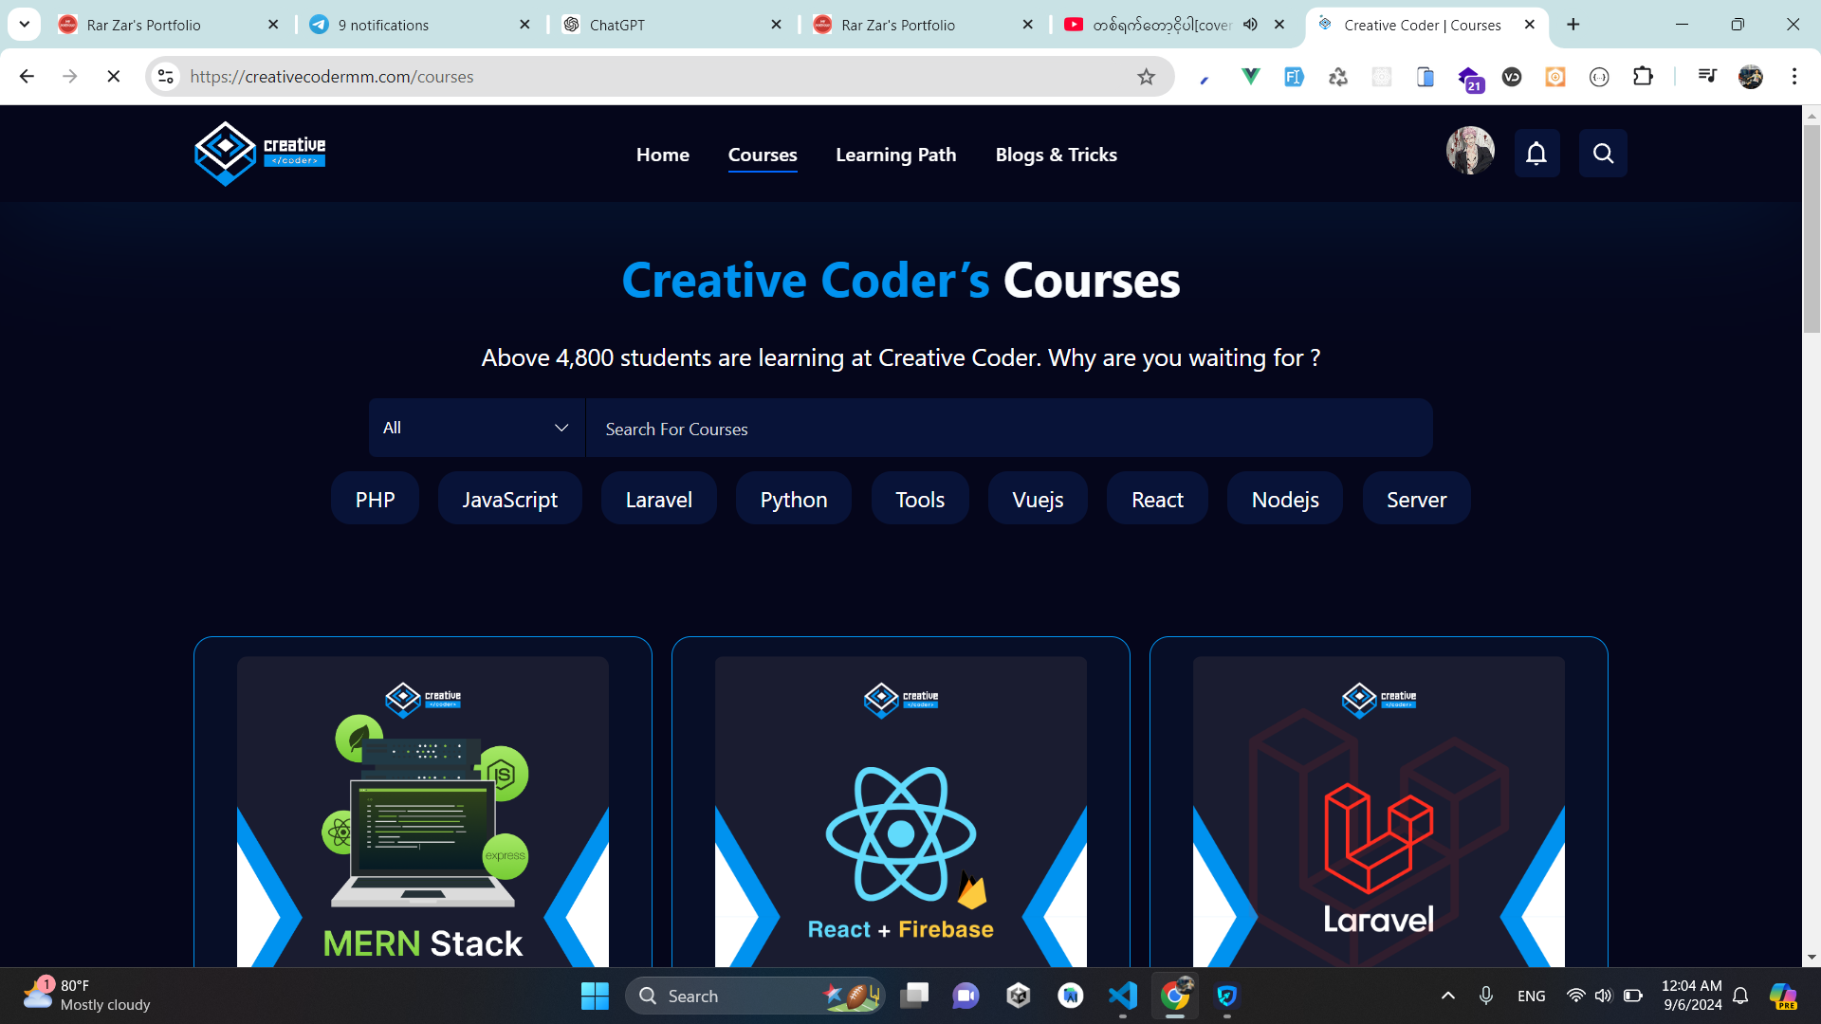Viewport: 1821px width, 1024px height.
Task: Mute the YouTube tab audio icon
Action: point(1250,25)
